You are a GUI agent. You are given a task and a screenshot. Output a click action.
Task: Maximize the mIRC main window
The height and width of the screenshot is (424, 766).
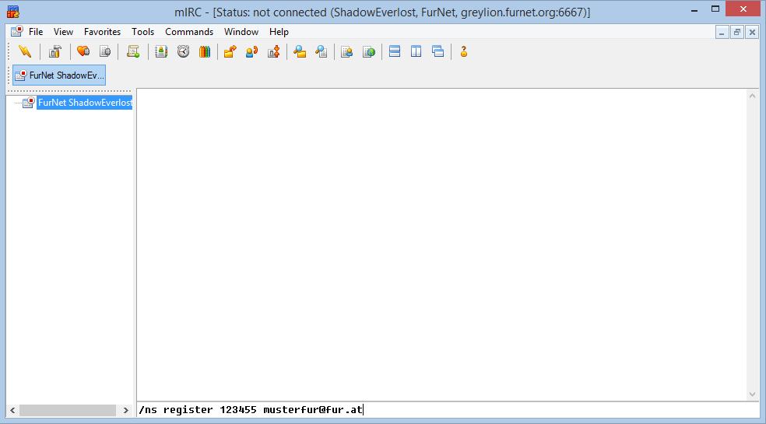point(715,9)
